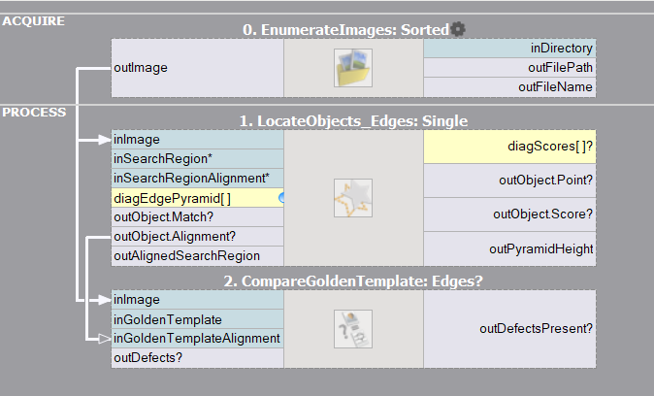Click the inSearchRegion* input port
654x396 pixels.
[x=198, y=159]
